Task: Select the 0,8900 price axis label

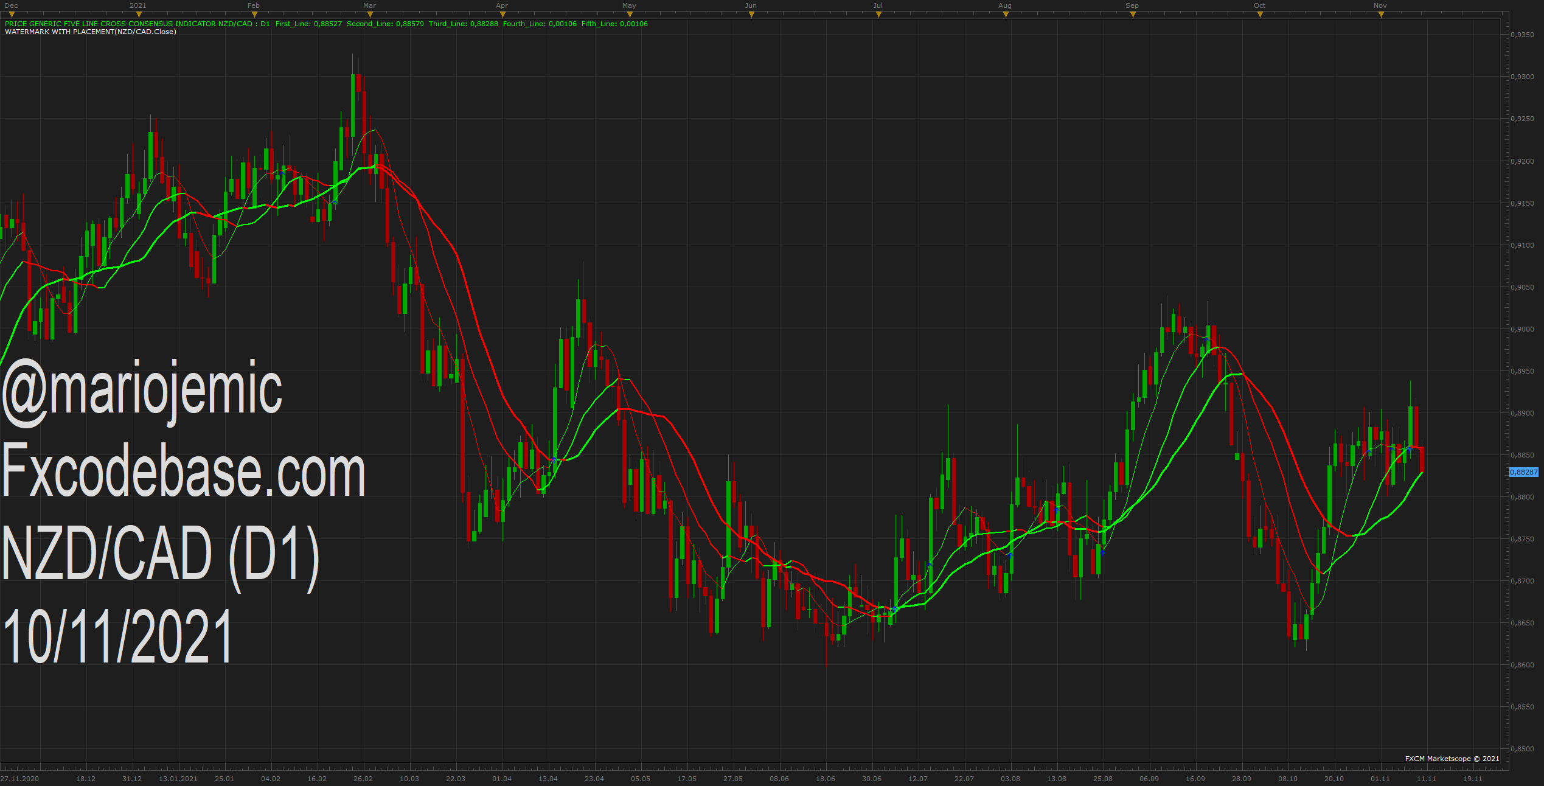Action: point(1523,413)
